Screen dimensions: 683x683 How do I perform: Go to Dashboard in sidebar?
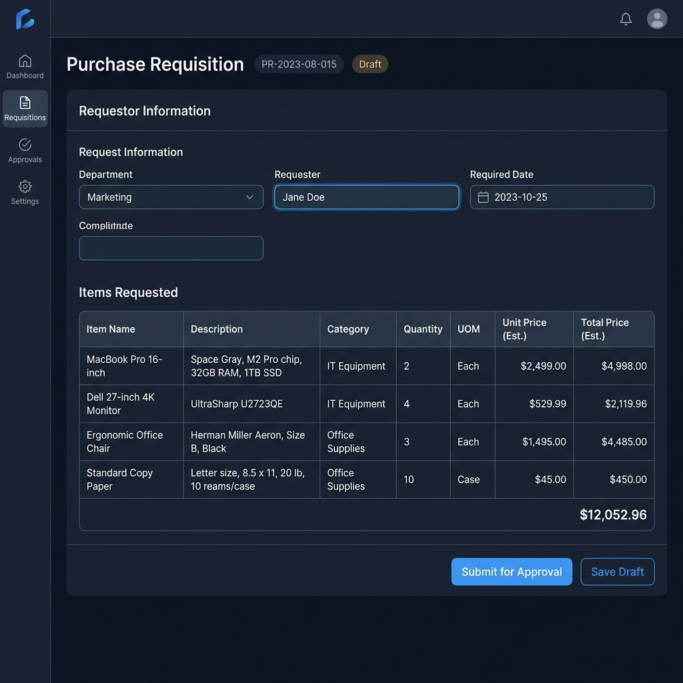click(x=25, y=67)
